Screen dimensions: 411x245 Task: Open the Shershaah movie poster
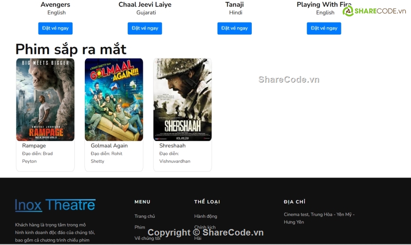click(183, 100)
